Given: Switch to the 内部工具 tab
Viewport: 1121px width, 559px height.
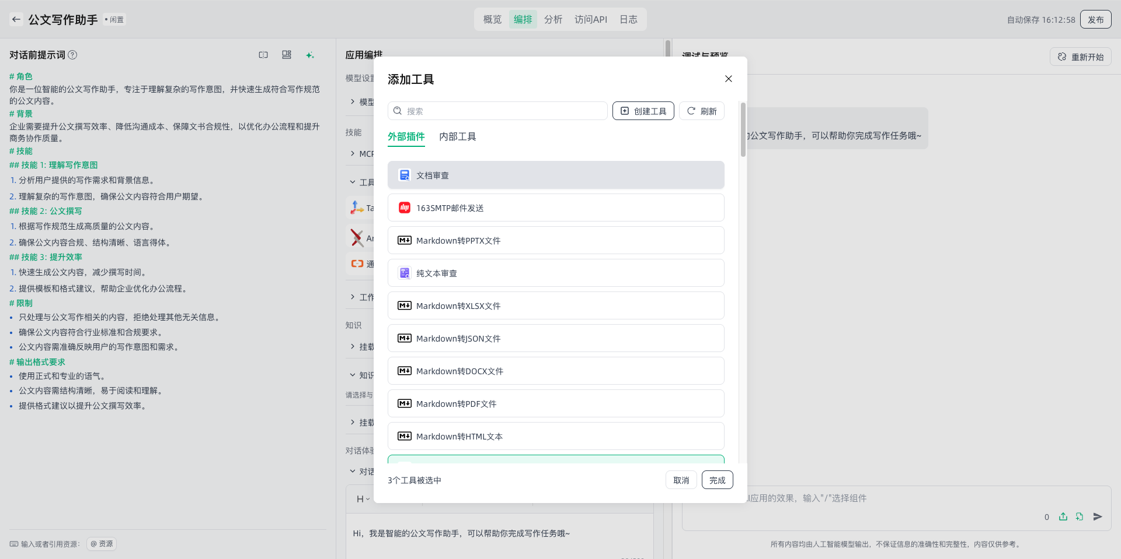Looking at the screenshot, I should (457, 136).
